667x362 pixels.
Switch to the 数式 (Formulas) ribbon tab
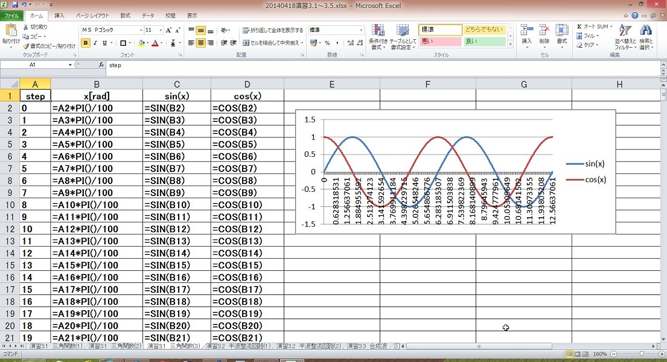click(x=125, y=16)
